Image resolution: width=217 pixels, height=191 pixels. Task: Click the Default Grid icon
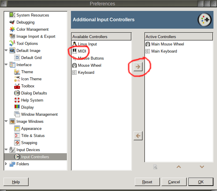pos(17,58)
